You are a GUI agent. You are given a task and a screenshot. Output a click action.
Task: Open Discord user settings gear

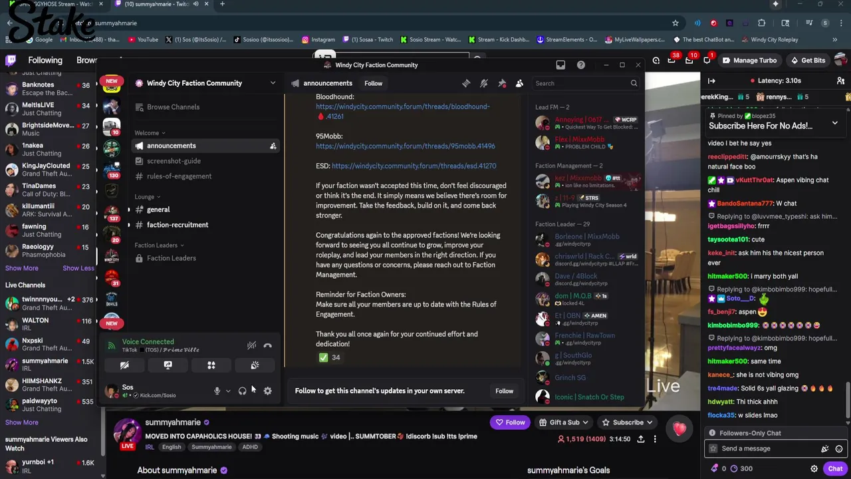coord(267,391)
